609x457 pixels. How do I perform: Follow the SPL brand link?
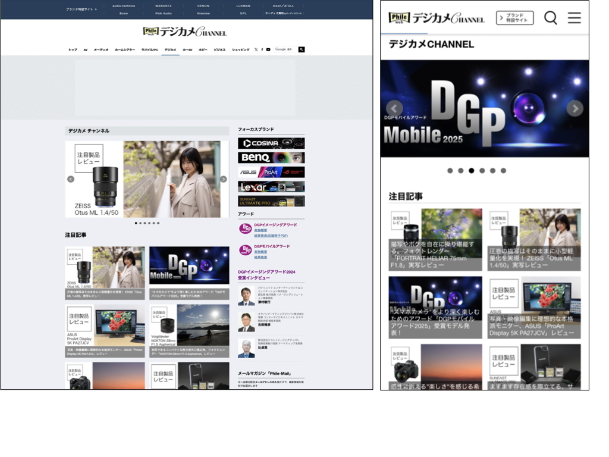tap(243, 13)
